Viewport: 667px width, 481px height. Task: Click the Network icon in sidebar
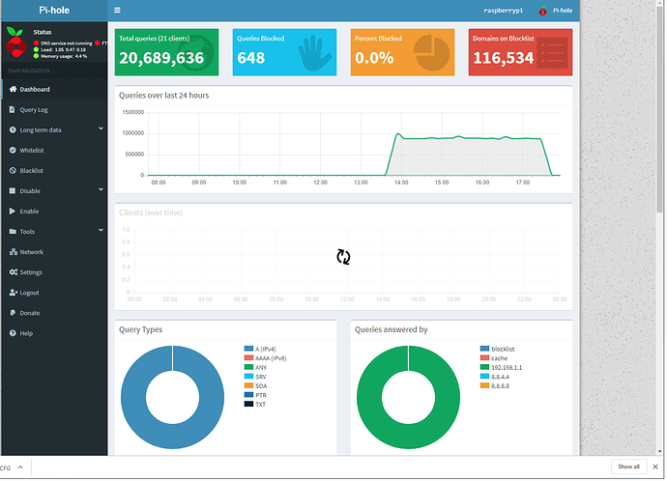pos(13,252)
